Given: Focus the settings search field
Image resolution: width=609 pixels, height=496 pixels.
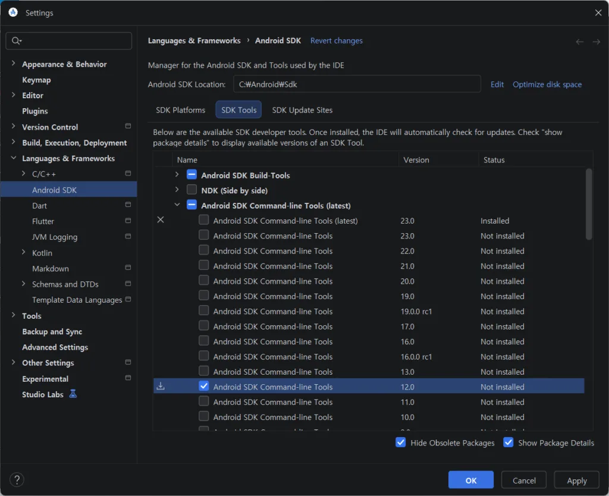Looking at the screenshot, I should tap(69, 41).
